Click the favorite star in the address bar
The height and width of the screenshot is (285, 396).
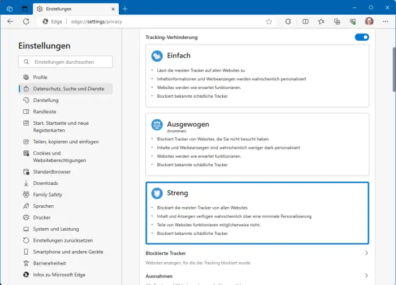[x=269, y=21]
